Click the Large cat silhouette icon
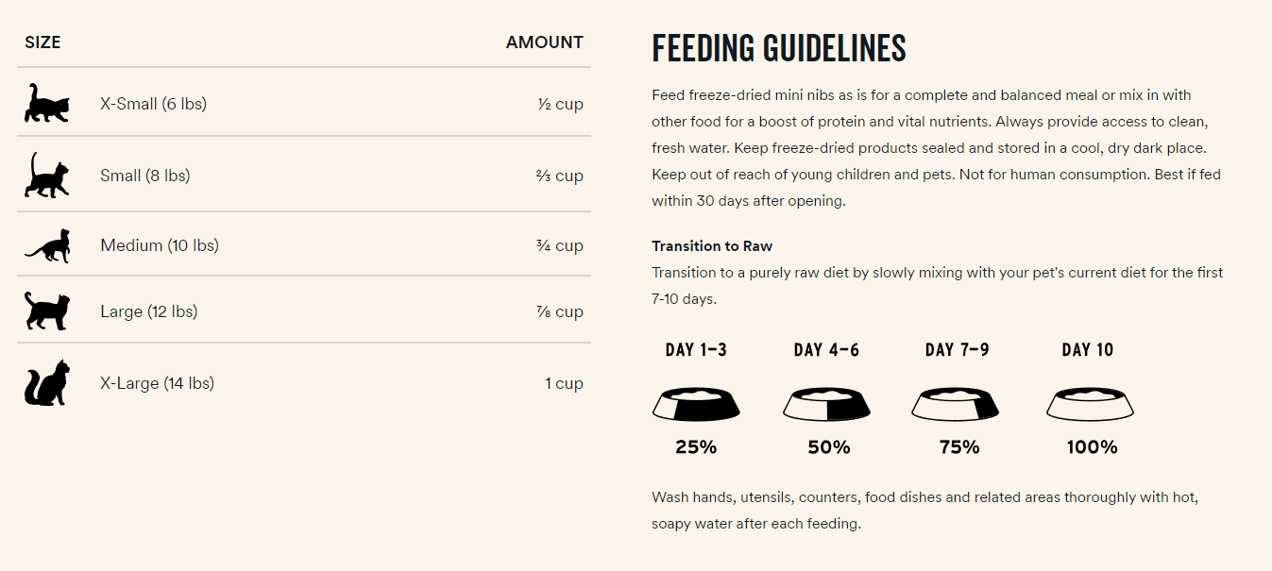Screen dimensions: 1272x571 click(46, 311)
